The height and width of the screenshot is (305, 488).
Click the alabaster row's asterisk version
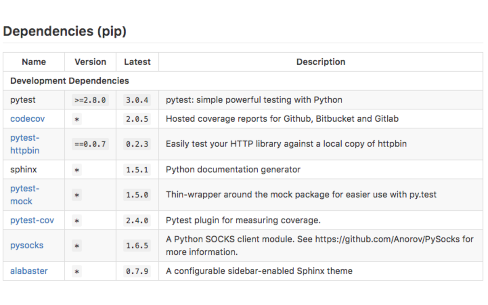[x=77, y=271]
